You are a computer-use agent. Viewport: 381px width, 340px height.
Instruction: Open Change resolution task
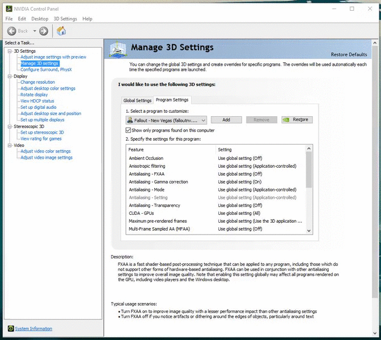pos(37,82)
